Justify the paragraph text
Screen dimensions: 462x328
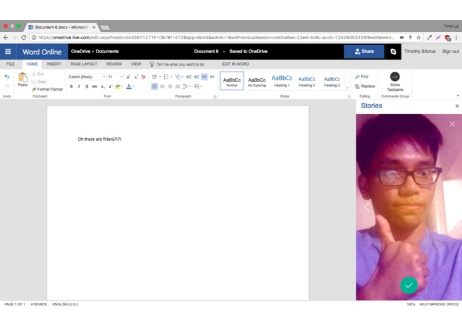(x=177, y=86)
